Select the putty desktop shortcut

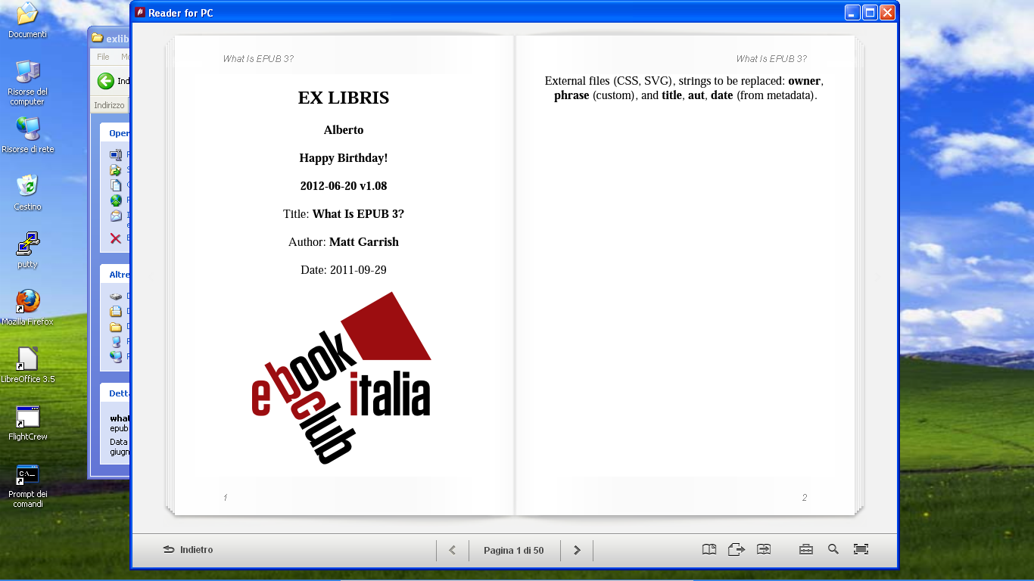[x=27, y=250]
